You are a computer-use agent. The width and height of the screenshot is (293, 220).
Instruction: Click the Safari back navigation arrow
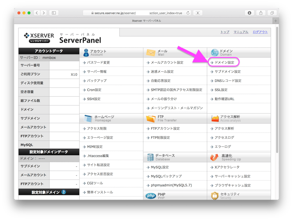pos(37,13)
